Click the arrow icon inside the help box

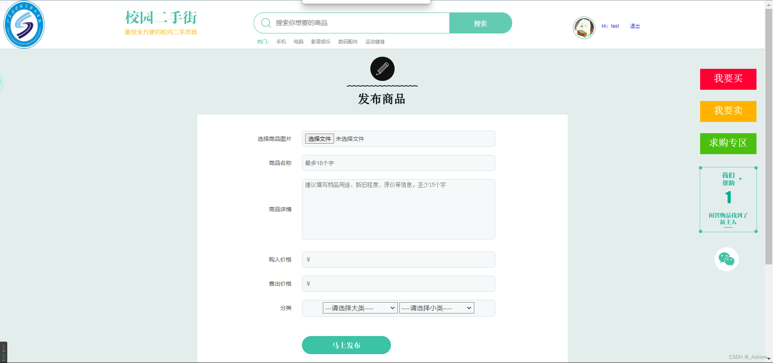click(741, 178)
